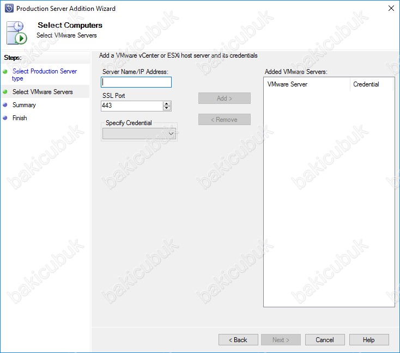The width and height of the screenshot is (400, 353).
Task: Click the SSL Port value field
Action: [x=132, y=106]
